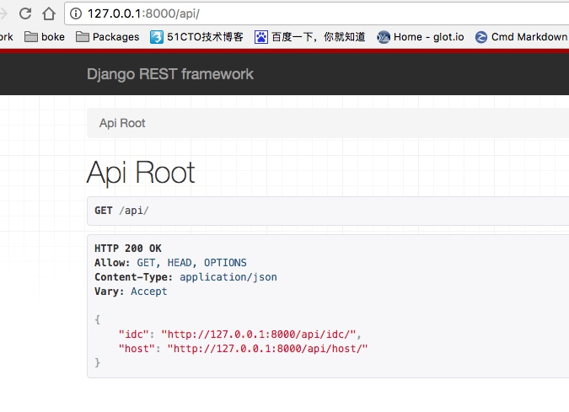569x412 pixels.
Task: Open the boke bookmarks folder
Action: point(45,37)
